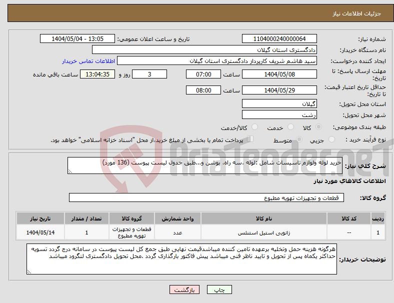Click the request number field 1104000240000064

(x=279, y=38)
